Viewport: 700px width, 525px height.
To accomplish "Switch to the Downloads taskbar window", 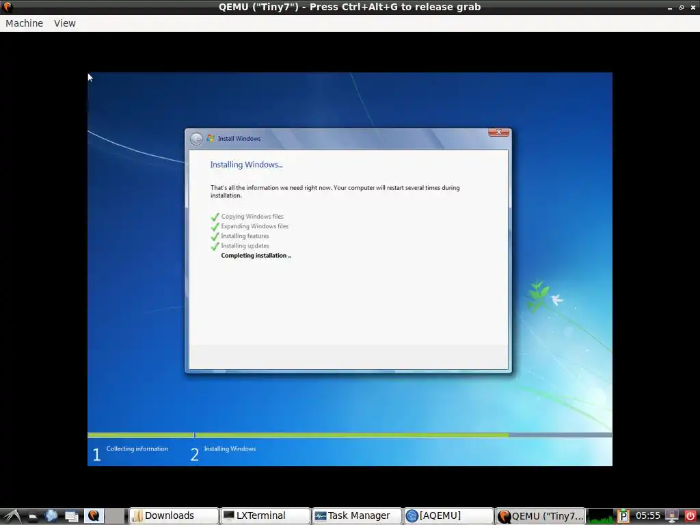I will click(x=174, y=516).
